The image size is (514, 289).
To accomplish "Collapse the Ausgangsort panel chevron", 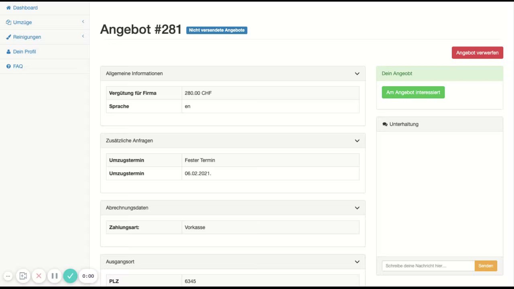I will click(357, 262).
